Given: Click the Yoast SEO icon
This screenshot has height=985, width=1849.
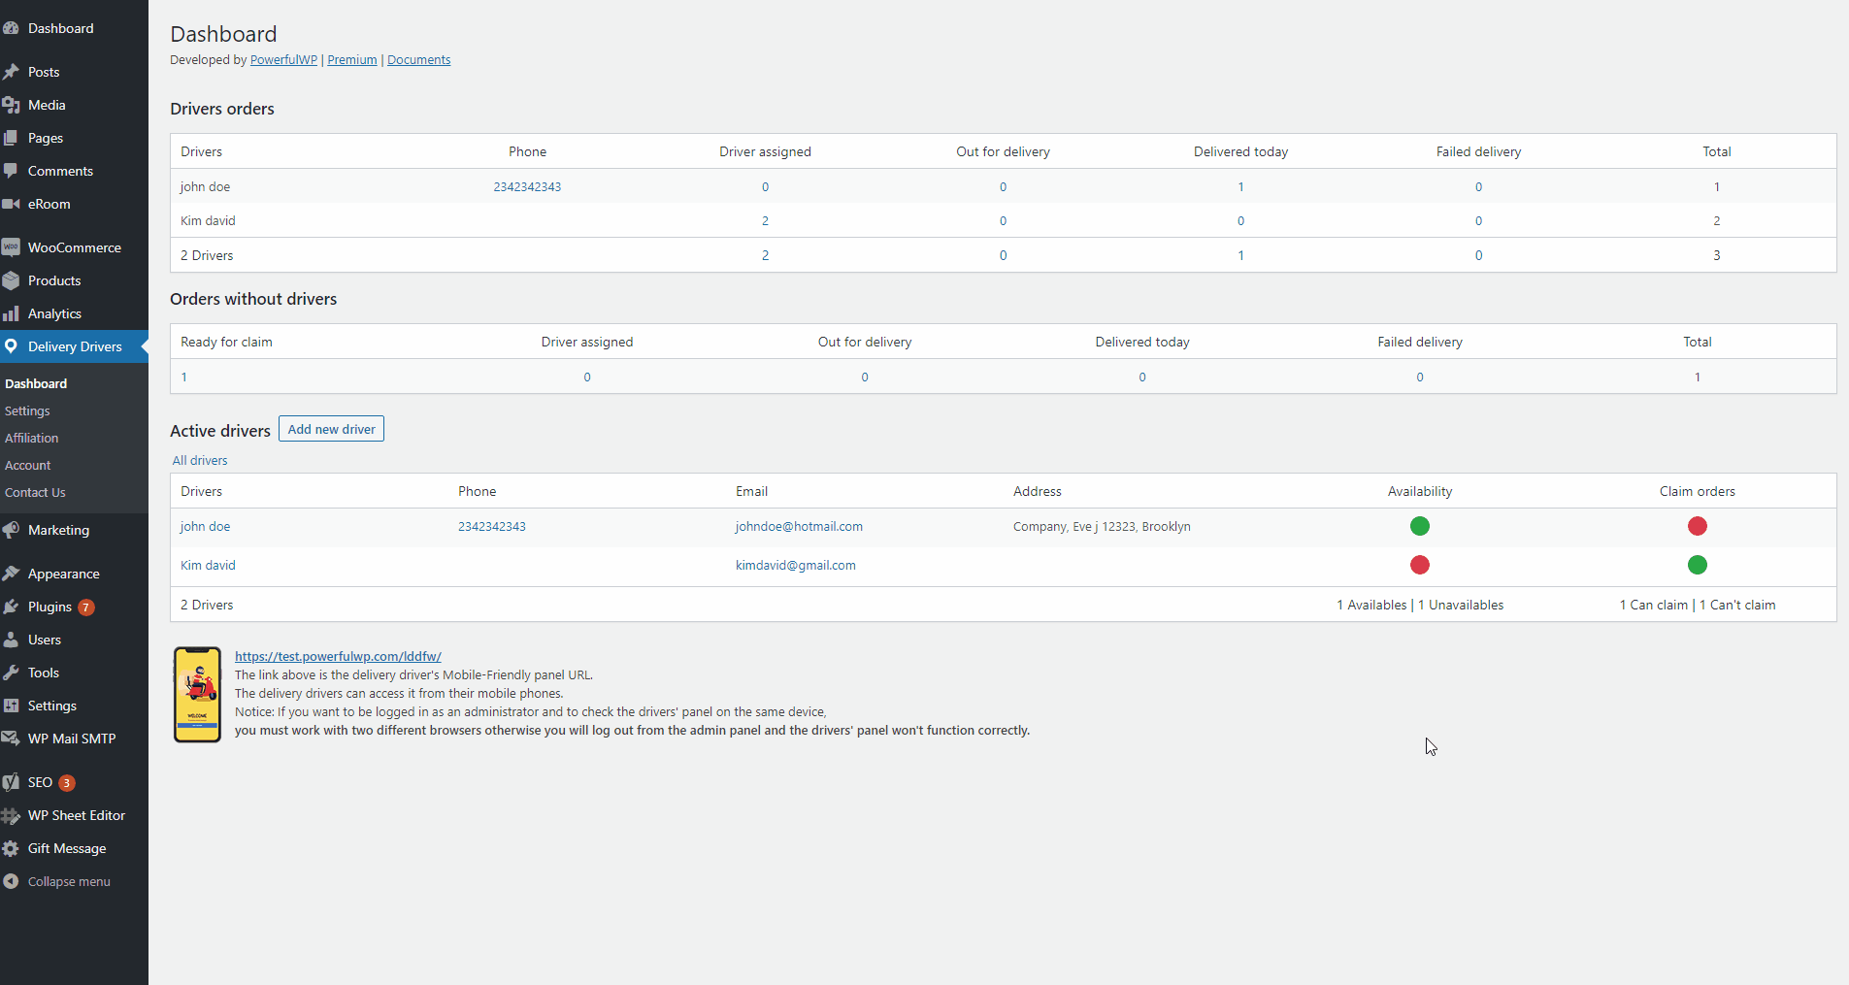Looking at the screenshot, I should (11, 782).
